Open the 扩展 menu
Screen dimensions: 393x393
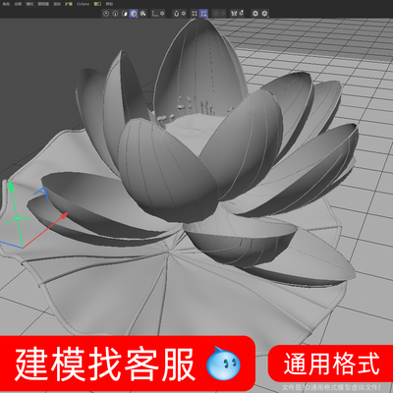(x=69, y=4)
